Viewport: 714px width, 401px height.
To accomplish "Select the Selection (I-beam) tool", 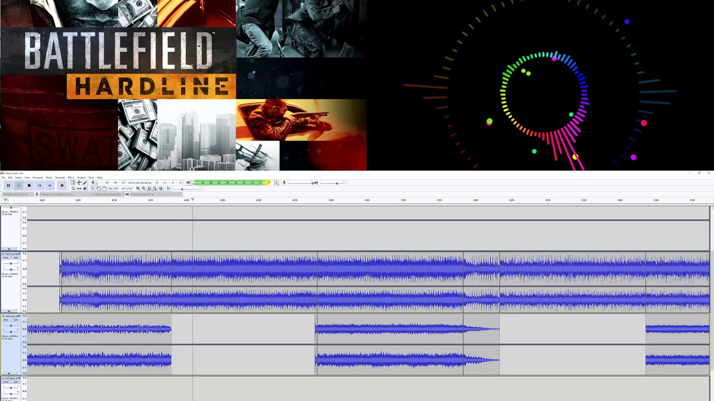I will [74, 183].
